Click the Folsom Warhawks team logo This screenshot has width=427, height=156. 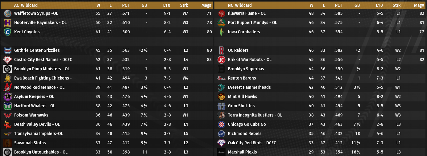8,115
